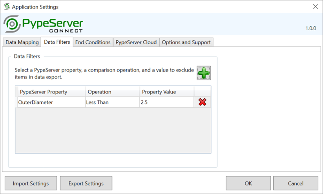This screenshot has width=323, height=194.
Task: Click Import Settings button
Action: 31,183
